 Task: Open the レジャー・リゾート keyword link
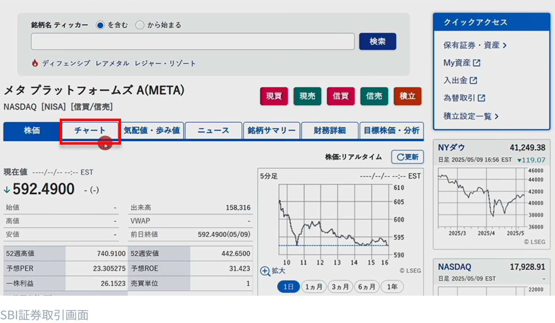[x=165, y=64]
